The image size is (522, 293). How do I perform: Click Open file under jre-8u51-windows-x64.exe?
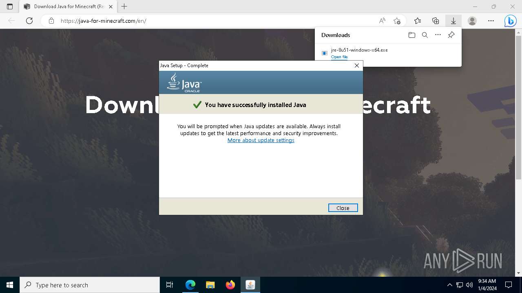point(339,57)
